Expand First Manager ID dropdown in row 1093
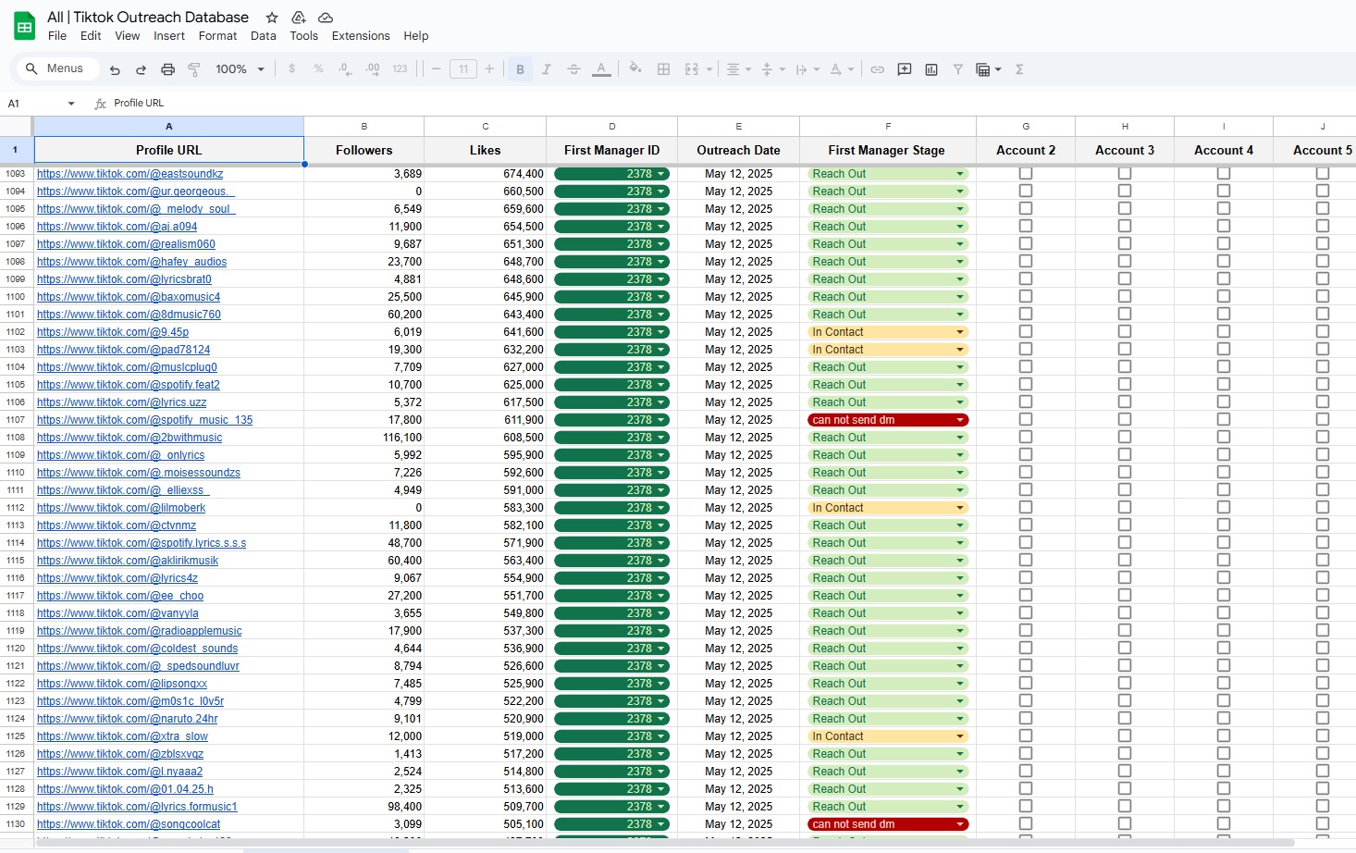 pos(661,174)
